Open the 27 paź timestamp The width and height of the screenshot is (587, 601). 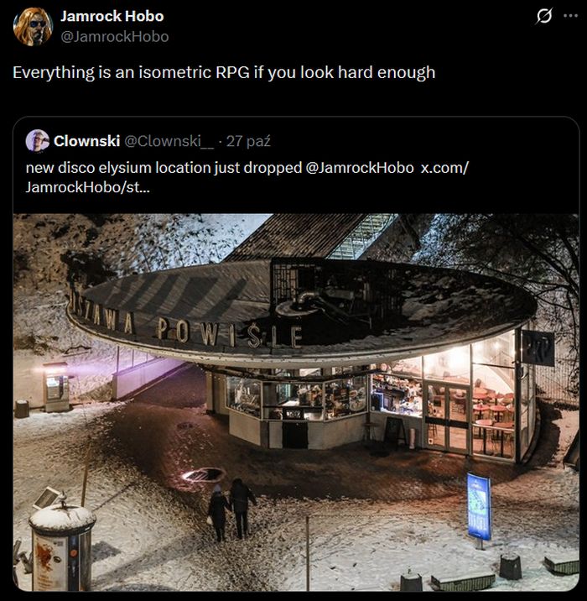tap(248, 140)
